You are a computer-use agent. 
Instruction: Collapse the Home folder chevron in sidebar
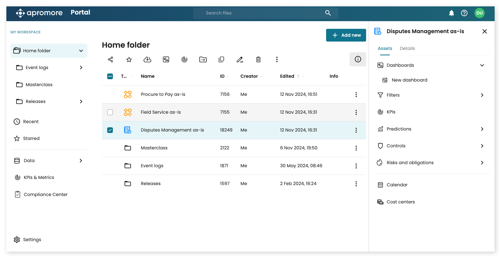pos(81,51)
